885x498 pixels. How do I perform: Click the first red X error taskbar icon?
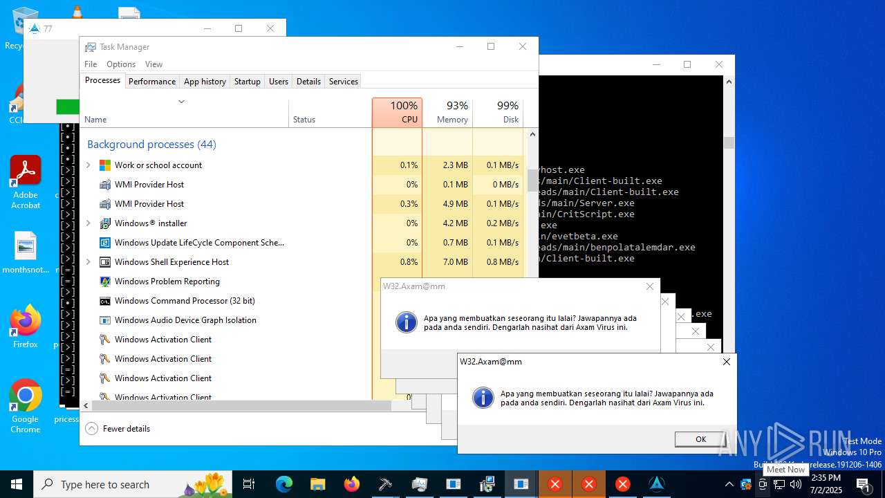[x=555, y=484]
